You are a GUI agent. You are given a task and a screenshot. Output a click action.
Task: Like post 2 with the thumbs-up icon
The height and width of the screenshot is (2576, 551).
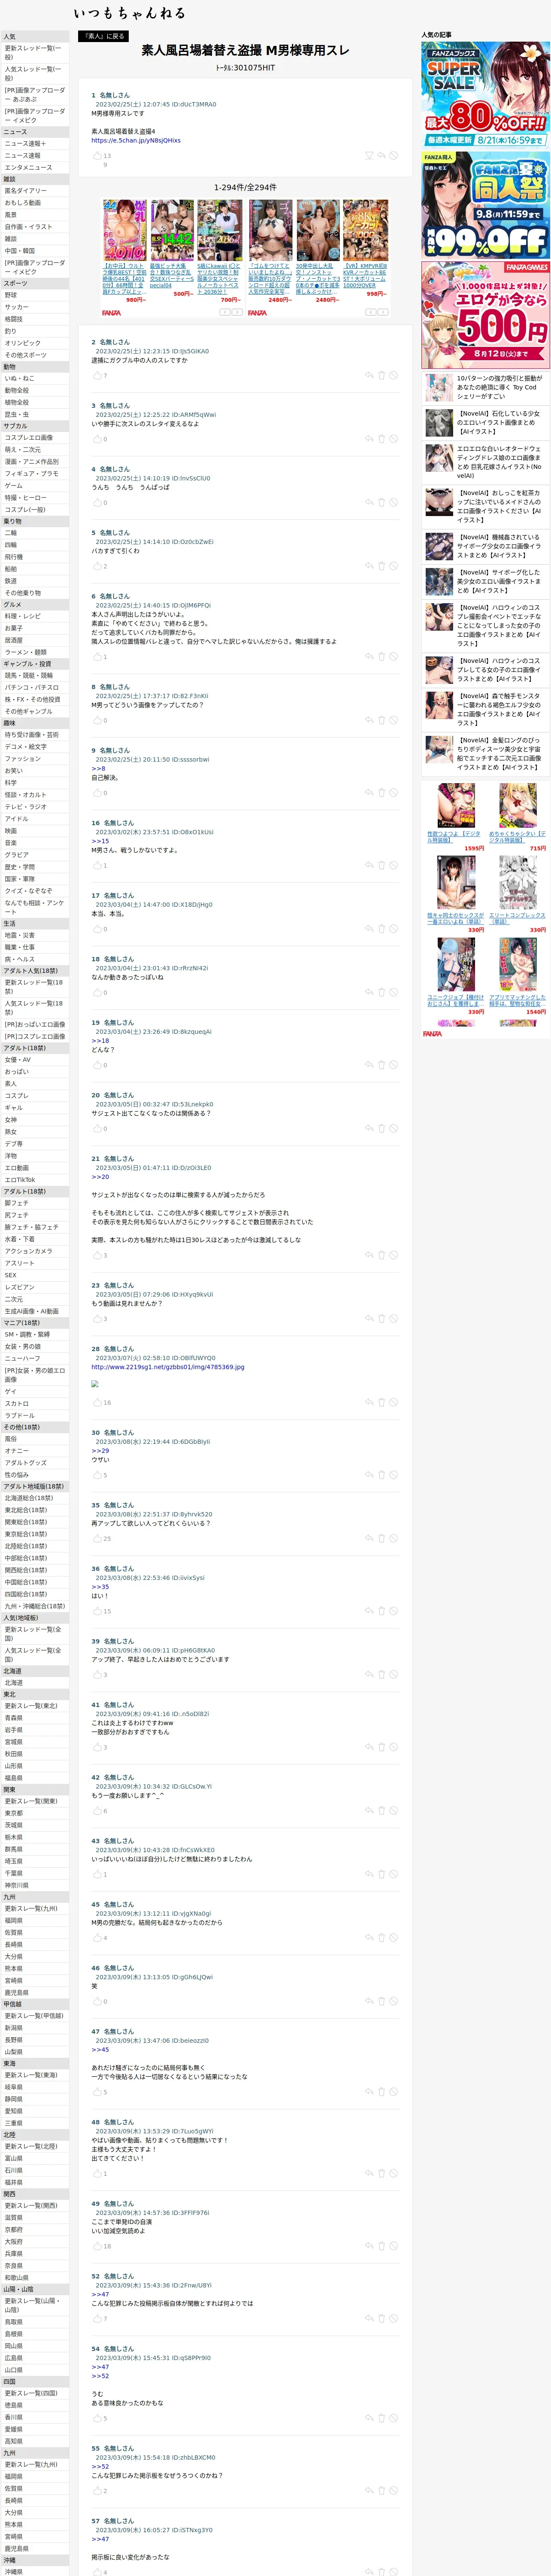point(97,376)
